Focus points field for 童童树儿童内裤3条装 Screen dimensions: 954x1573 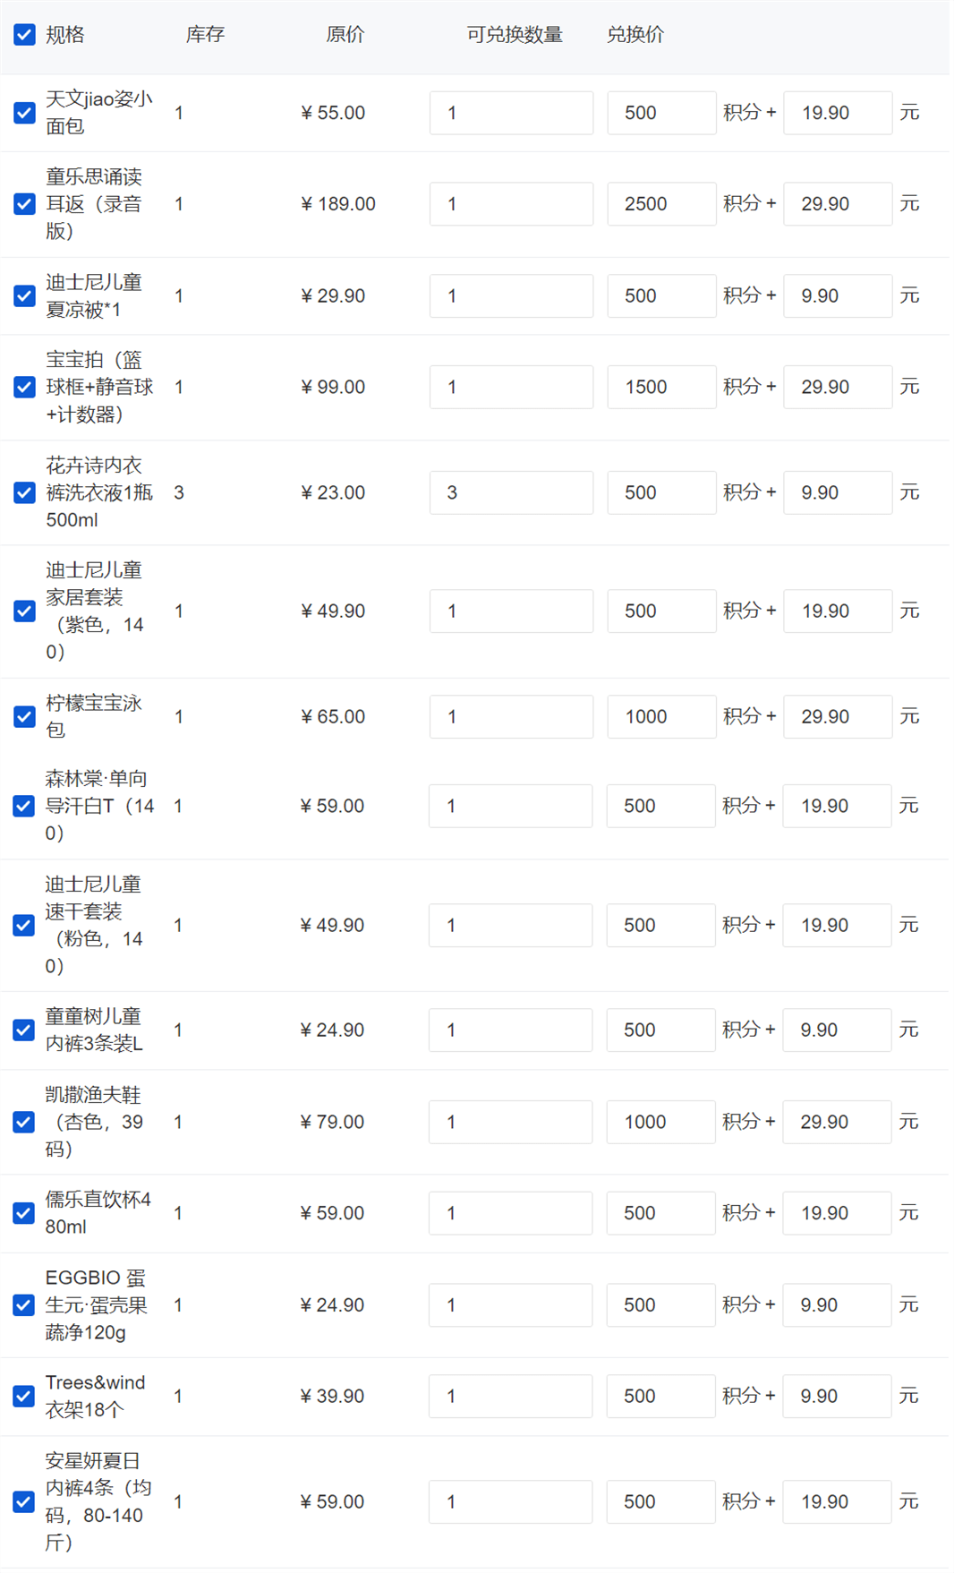tap(660, 1030)
